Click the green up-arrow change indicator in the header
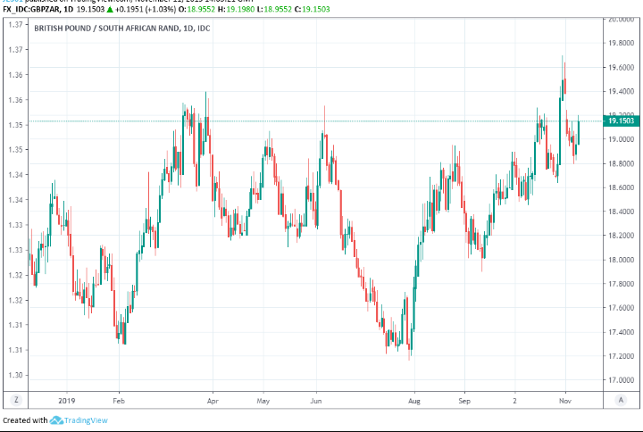643x432 pixels. click(110, 10)
